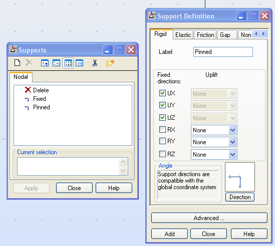Image resolution: width=275 pixels, height=246 pixels.
Task: Click the delete support X toolbar icon
Action: (x=29, y=63)
